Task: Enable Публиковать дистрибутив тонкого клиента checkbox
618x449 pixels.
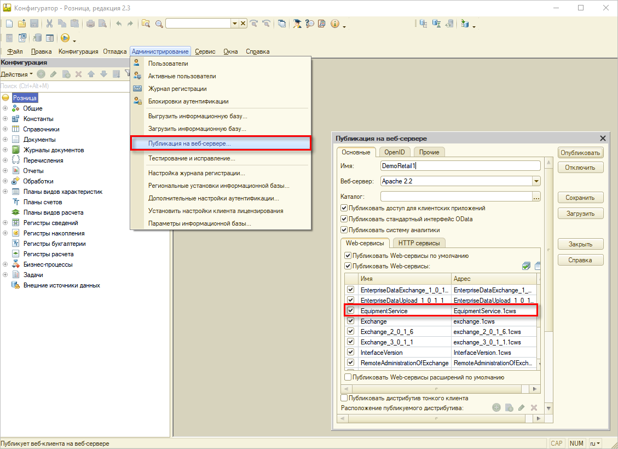Action: pos(344,398)
